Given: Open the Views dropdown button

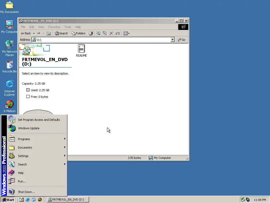Looking at the screenshot, I should tap(126, 33).
